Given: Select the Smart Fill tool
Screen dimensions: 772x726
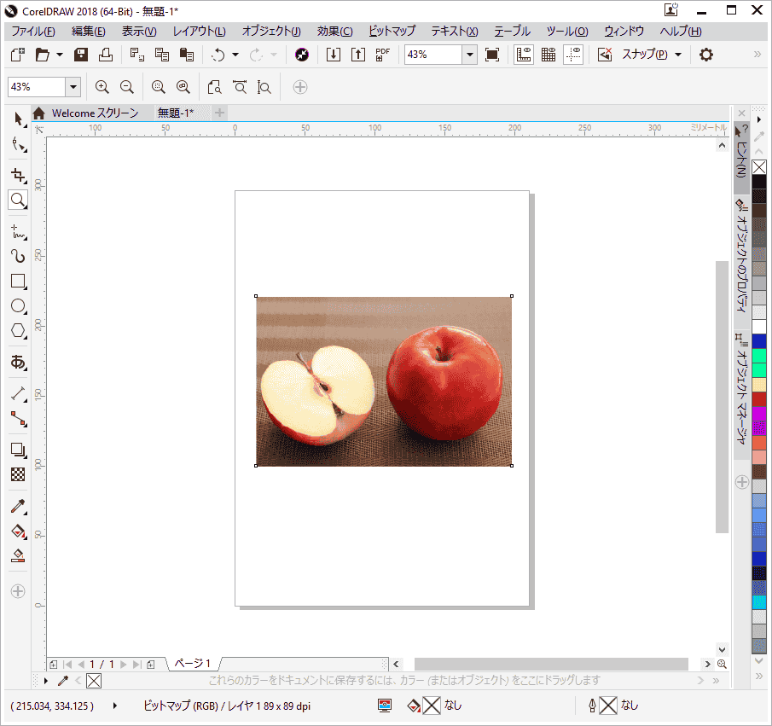Looking at the screenshot, I should click(18, 555).
